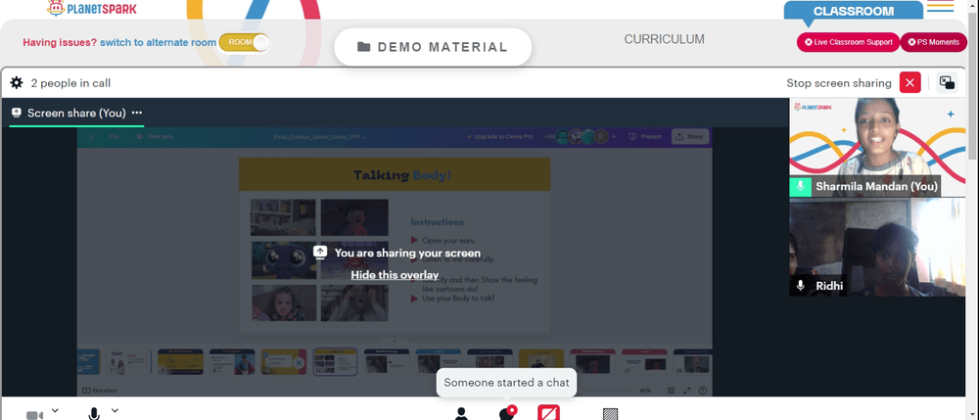Viewport: 979px width, 420px height.
Task: Click Ridhi's microphone indicator
Action: pos(801,286)
